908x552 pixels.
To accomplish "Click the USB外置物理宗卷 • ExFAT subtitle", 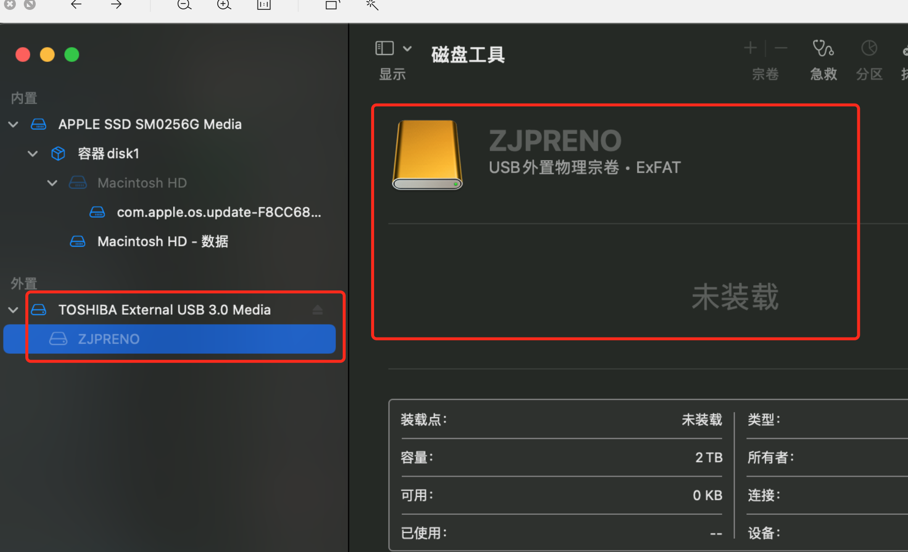I will point(584,167).
